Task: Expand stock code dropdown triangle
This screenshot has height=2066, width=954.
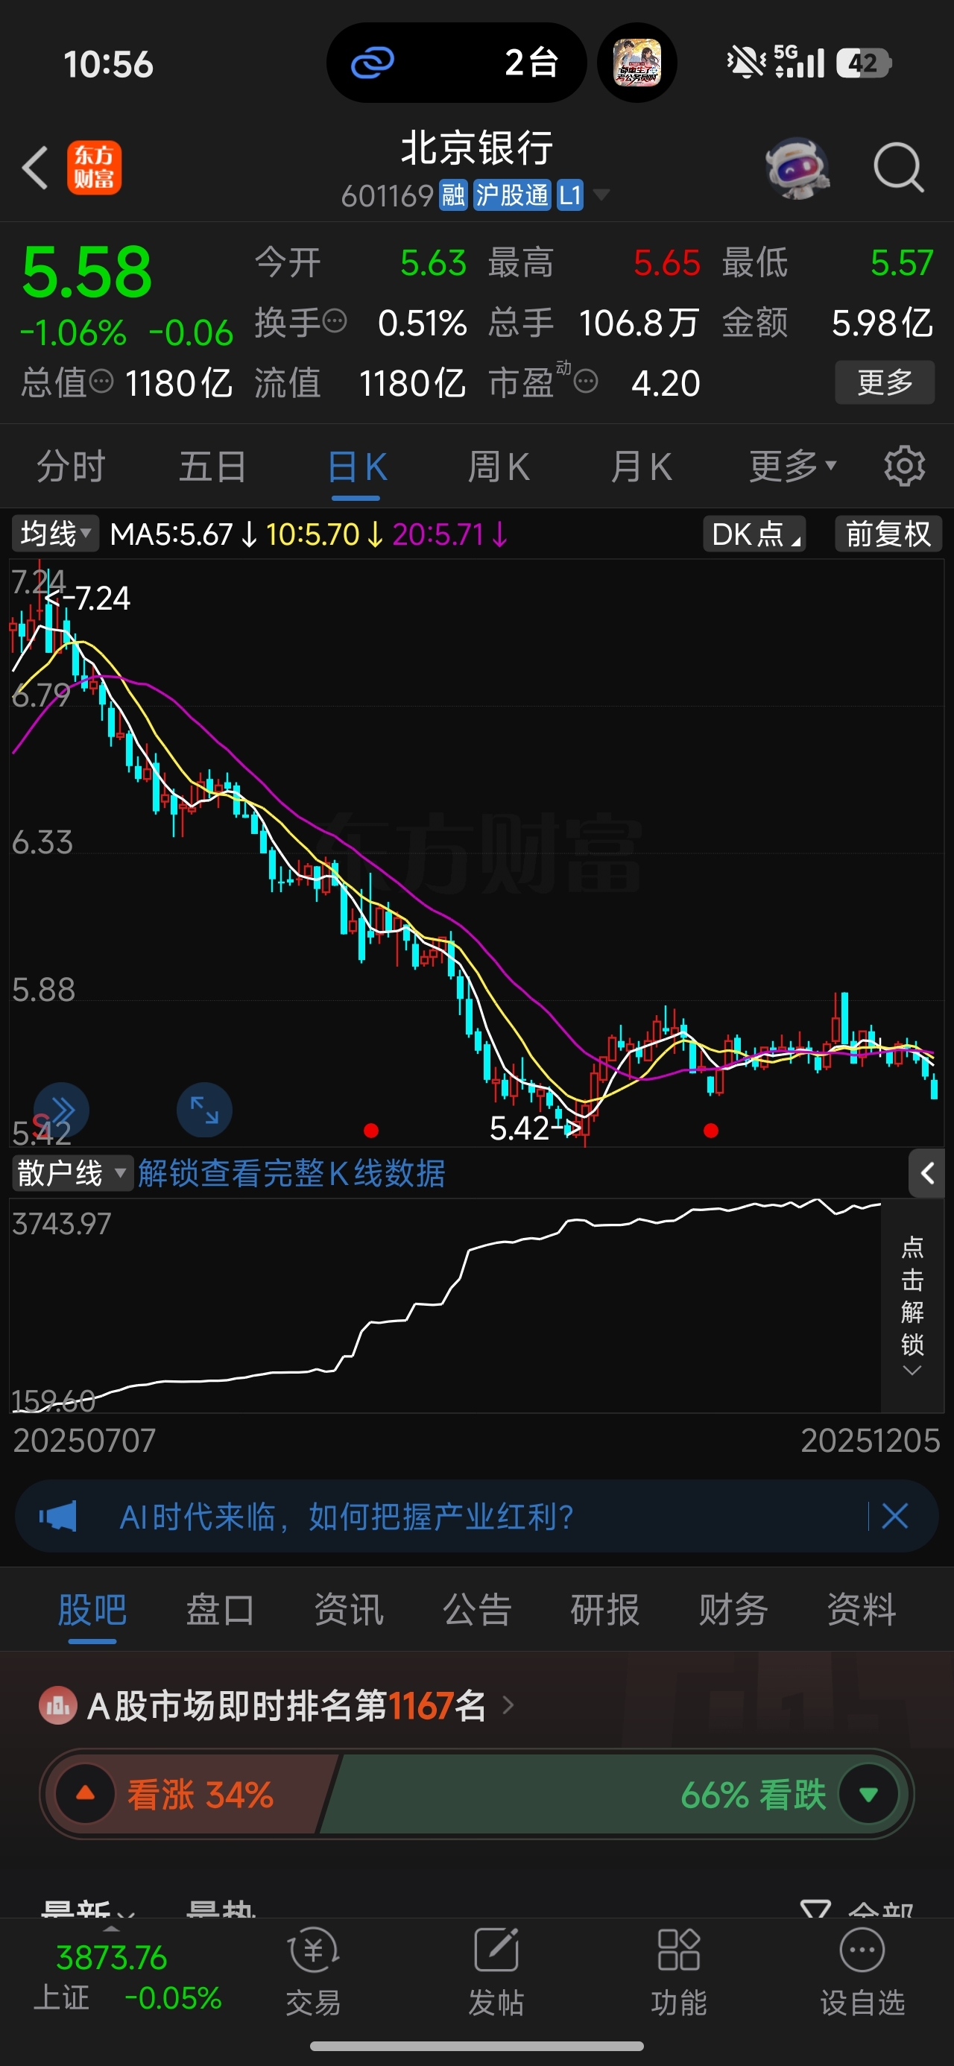Action: pos(601,195)
